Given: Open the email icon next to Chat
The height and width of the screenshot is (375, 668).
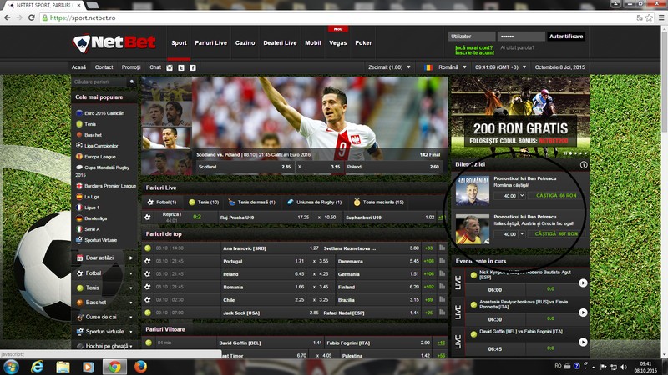Looking at the screenshot, I should [170, 67].
